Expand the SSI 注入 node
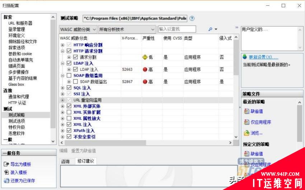Screen dimensions: 305x190 click(62, 94)
